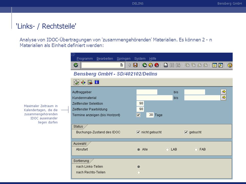Select sorting nach Rechts-Teilen

pyautogui.click(x=139, y=172)
